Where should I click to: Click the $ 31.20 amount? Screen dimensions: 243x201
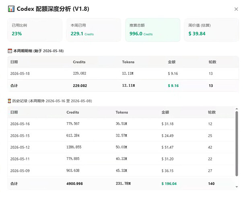pyautogui.click(x=167, y=159)
